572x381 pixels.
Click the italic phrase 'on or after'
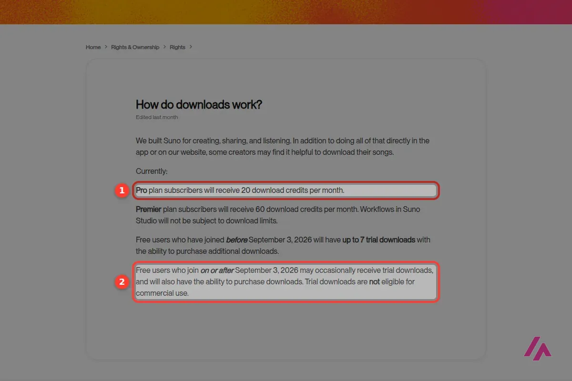217,271
